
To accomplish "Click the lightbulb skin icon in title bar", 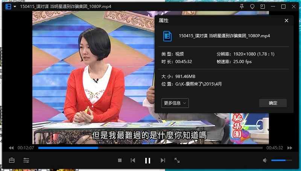I will pos(252,7).
